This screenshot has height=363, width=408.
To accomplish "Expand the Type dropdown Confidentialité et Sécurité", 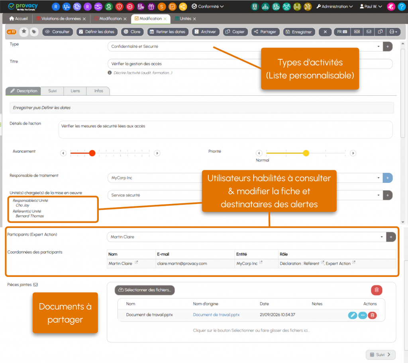I will [x=379, y=47].
